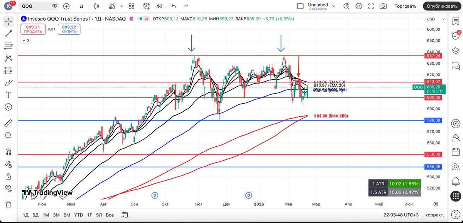Select the 1M time range
Screen dimensions: 463x223
pyautogui.click(x=46, y=215)
